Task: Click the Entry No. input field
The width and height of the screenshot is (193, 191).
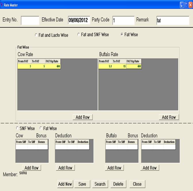Action: coord(30,20)
